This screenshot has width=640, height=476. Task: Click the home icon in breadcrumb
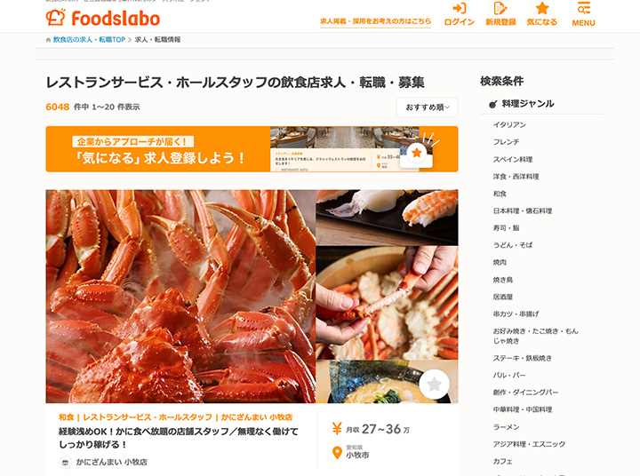tap(48, 40)
